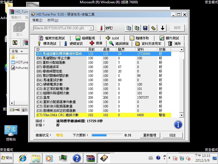Open Windows Explorer folder taskbar icon
Screen dimensions: 218x164
pos(36,158)
